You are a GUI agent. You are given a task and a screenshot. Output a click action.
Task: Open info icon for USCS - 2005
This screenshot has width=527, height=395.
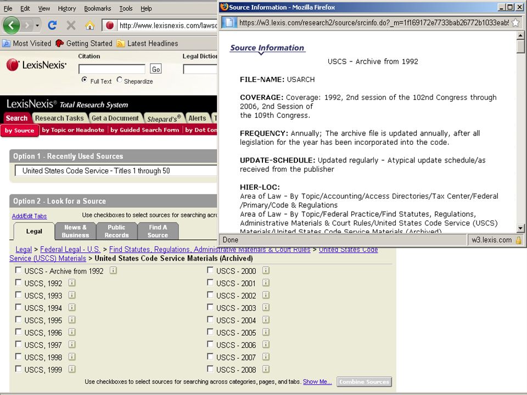click(266, 332)
